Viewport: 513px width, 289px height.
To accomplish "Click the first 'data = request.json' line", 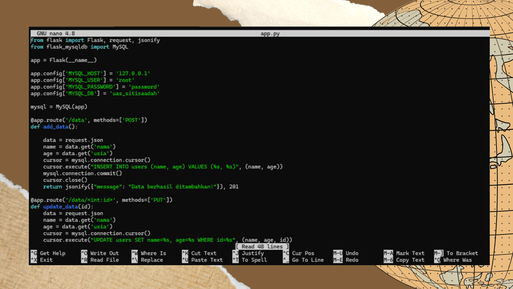I will click(73, 140).
